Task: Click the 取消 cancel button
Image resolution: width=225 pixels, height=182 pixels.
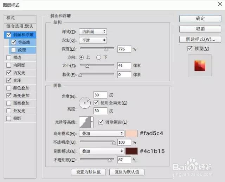Action: pos(200,29)
